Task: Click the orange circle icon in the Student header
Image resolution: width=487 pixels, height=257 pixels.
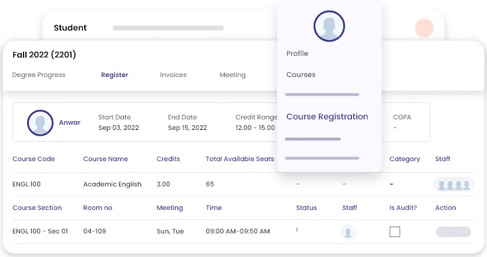Action: tap(424, 28)
